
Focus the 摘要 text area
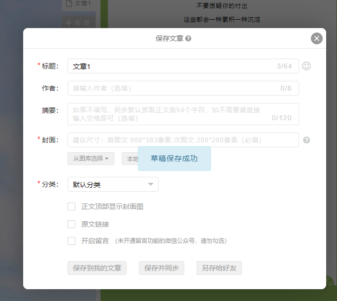[183, 114]
